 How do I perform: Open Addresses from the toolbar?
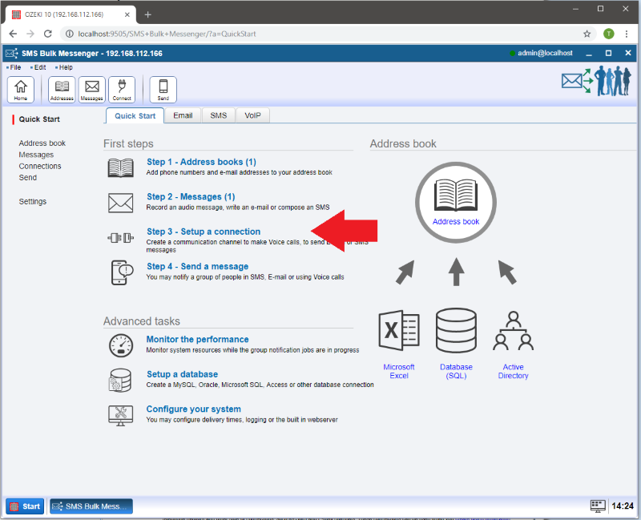62,89
